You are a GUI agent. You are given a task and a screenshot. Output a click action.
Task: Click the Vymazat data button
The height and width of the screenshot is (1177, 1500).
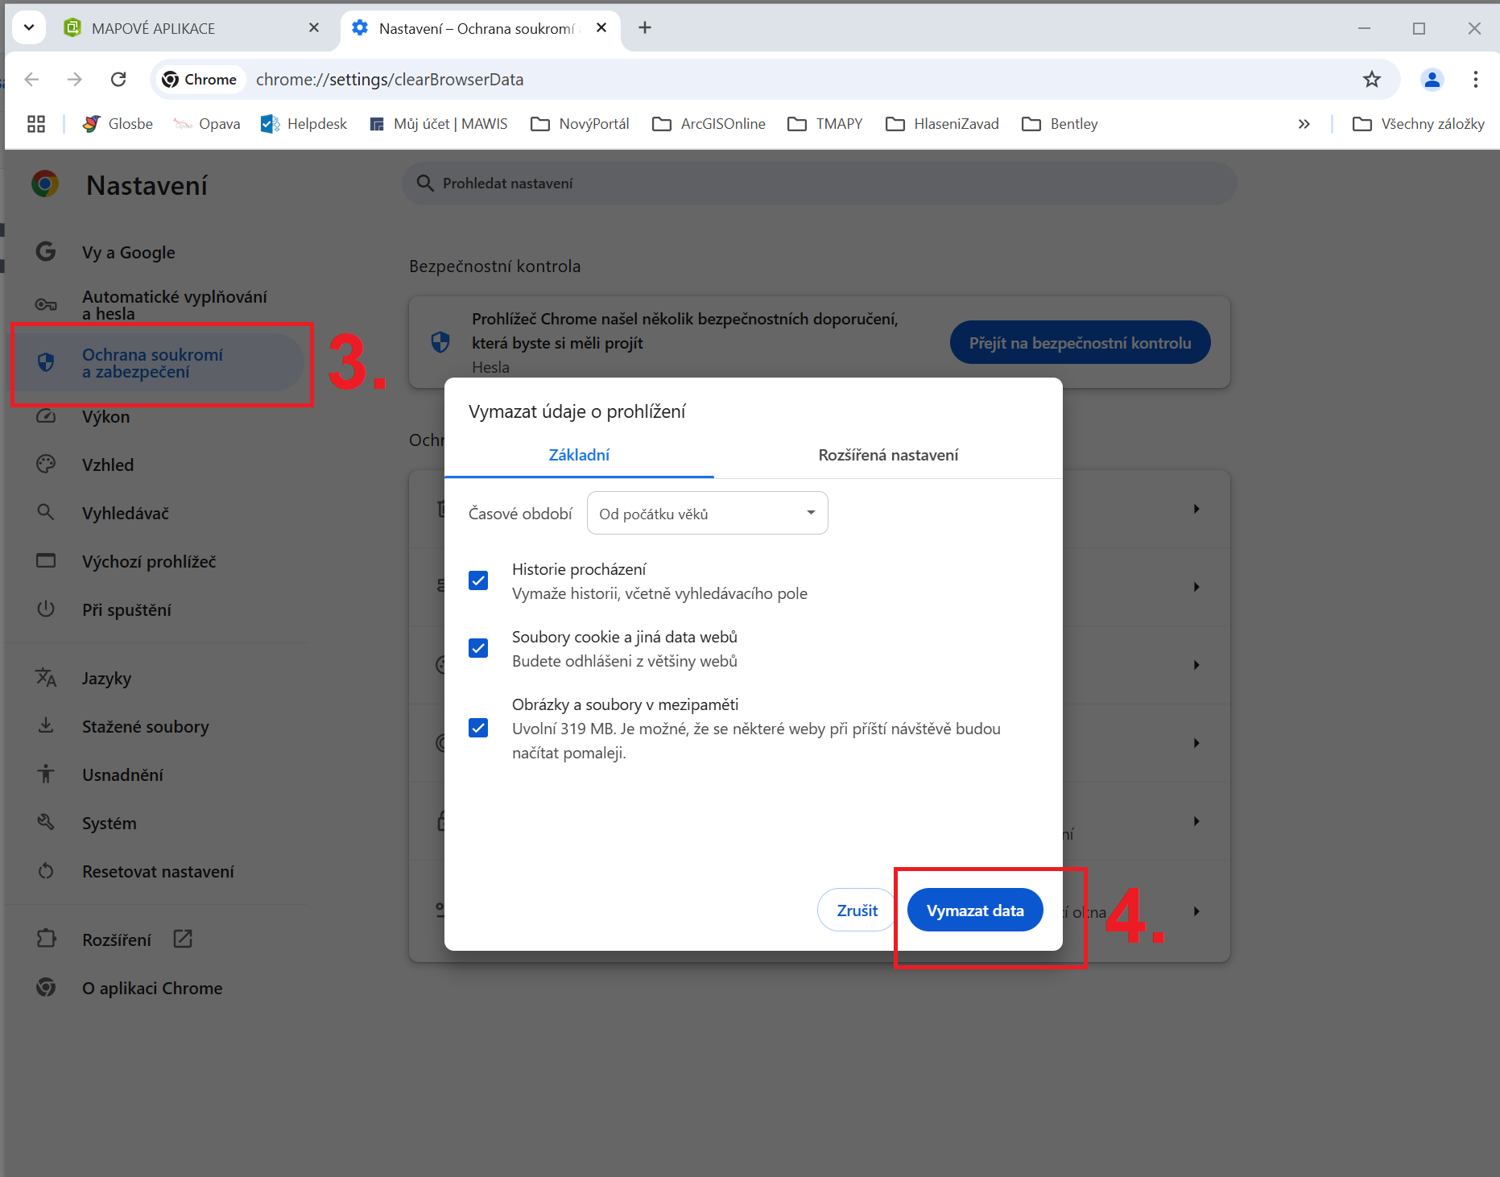(x=974, y=910)
